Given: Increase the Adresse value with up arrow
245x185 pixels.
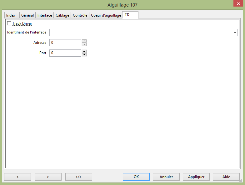Looking at the screenshot, I should [x=84, y=41].
